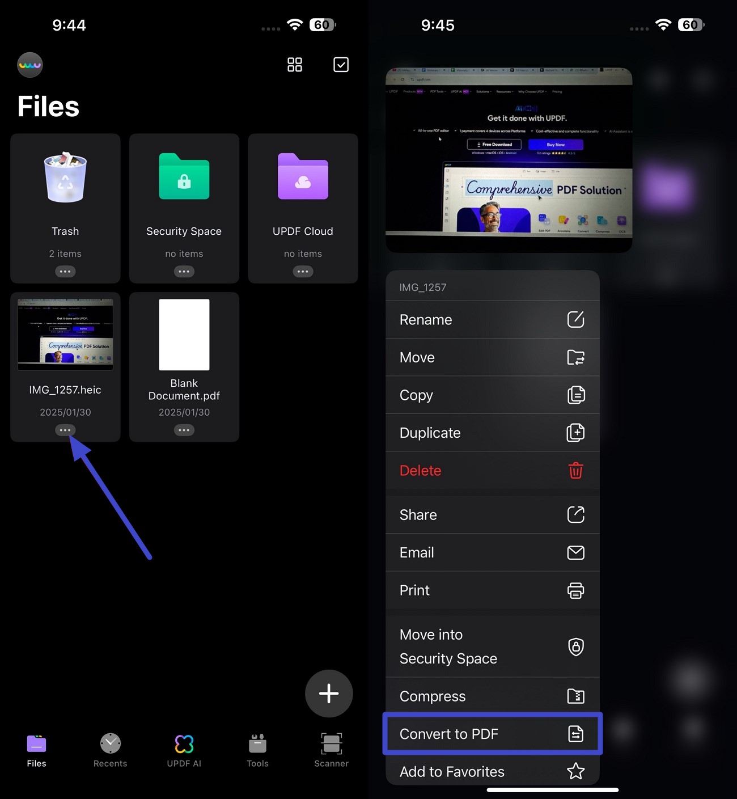Image resolution: width=737 pixels, height=799 pixels.
Task: Tap the Compress zip icon
Action: [576, 696]
